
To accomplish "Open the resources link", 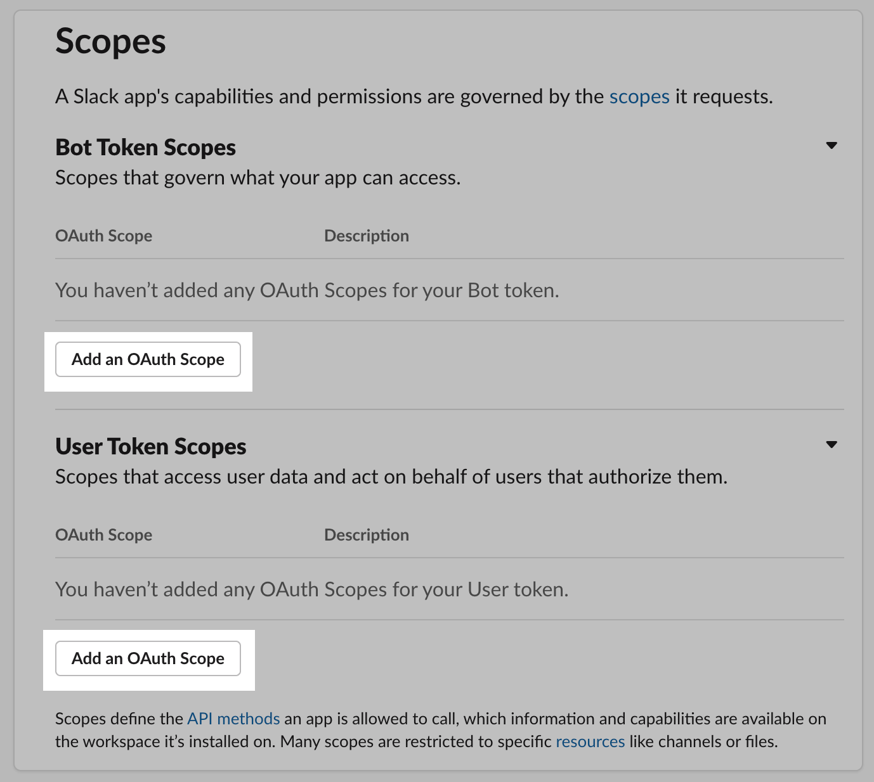I will 590,741.
